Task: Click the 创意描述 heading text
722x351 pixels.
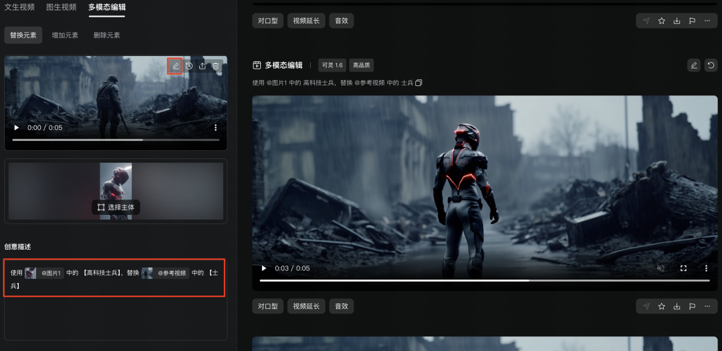Action: click(17, 247)
